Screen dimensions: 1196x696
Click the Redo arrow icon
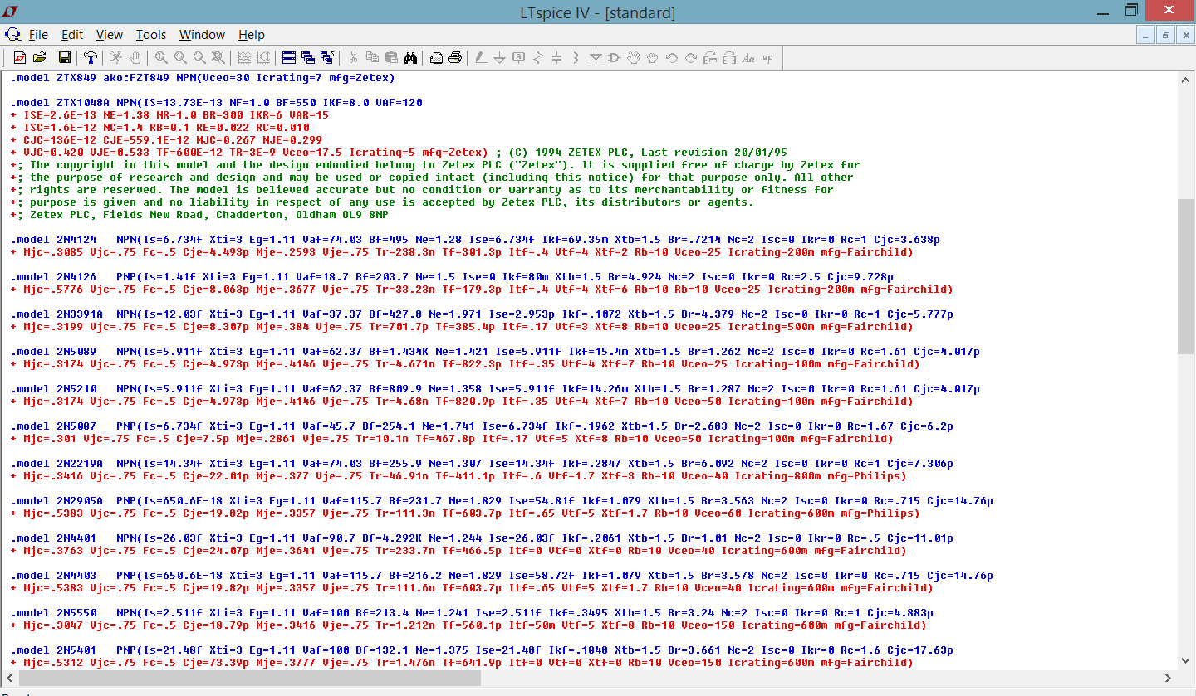tap(691, 57)
